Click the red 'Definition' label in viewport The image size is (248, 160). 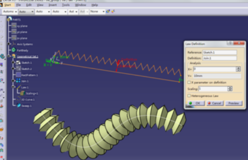(x=129, y=60)
